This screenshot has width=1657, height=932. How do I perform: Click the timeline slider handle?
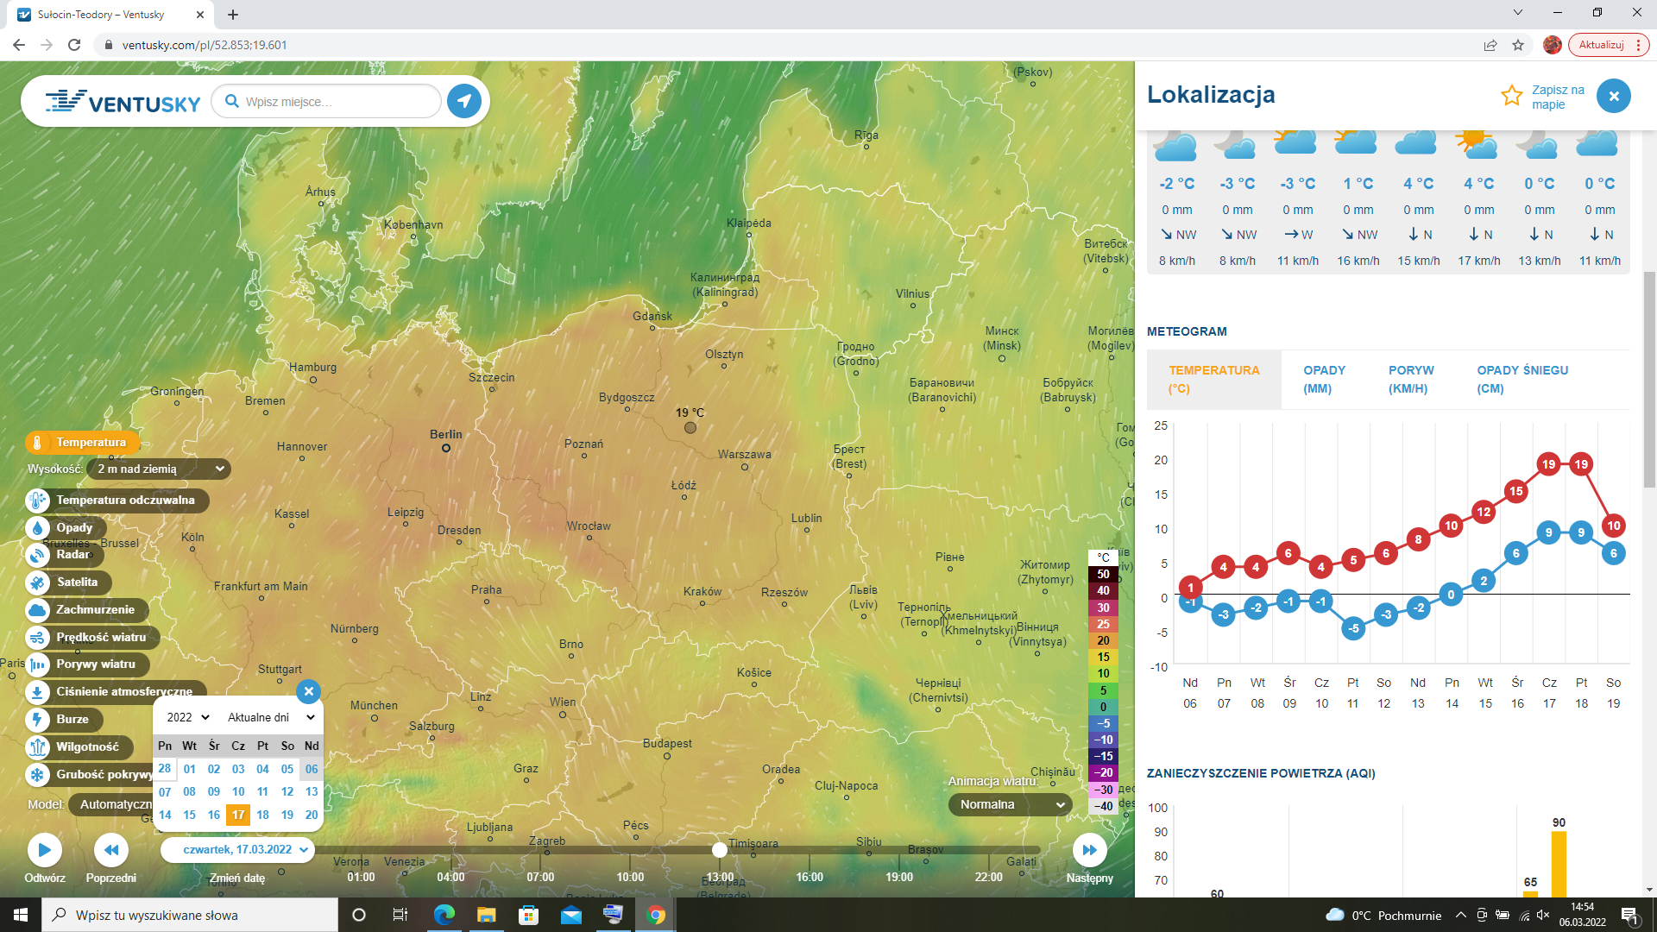(x=719, y=850)
